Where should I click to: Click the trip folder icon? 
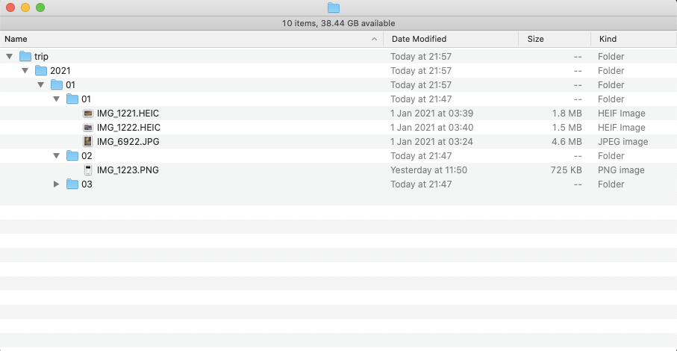[x=25, y=57]
